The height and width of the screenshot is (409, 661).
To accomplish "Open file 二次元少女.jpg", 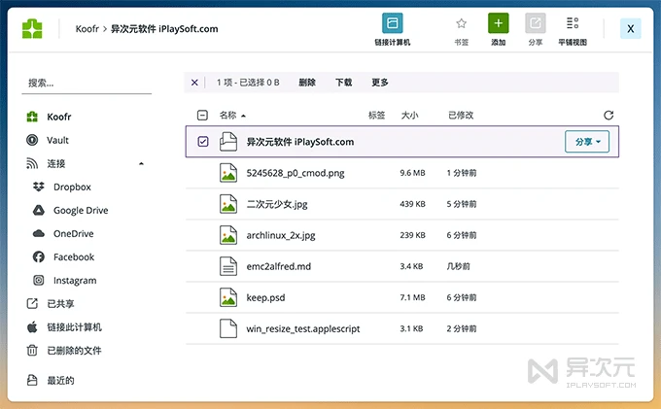I will coord(277,204).
